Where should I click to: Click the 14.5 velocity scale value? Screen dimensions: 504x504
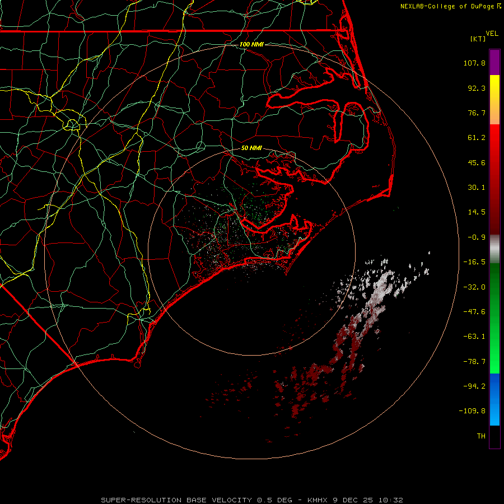[x=477, y=212]
